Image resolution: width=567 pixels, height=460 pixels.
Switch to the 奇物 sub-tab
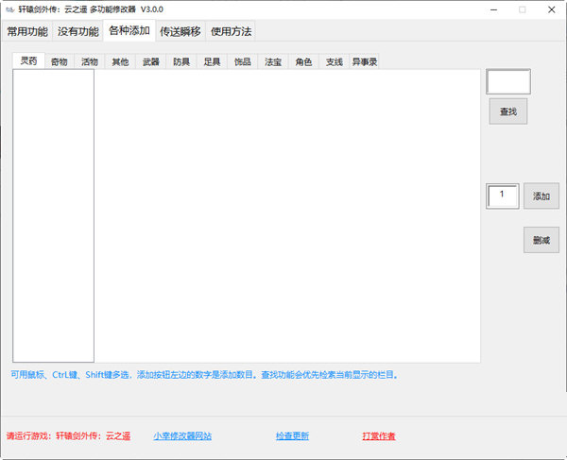click(60, 61)
